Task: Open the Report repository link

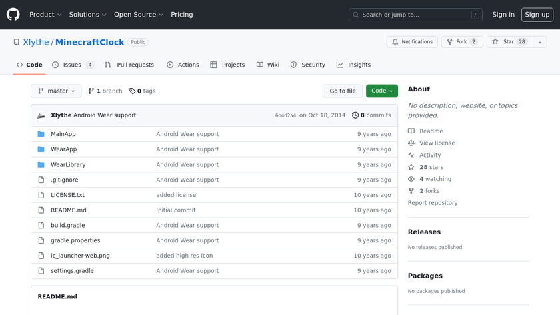Action: (x=433, y=203)
